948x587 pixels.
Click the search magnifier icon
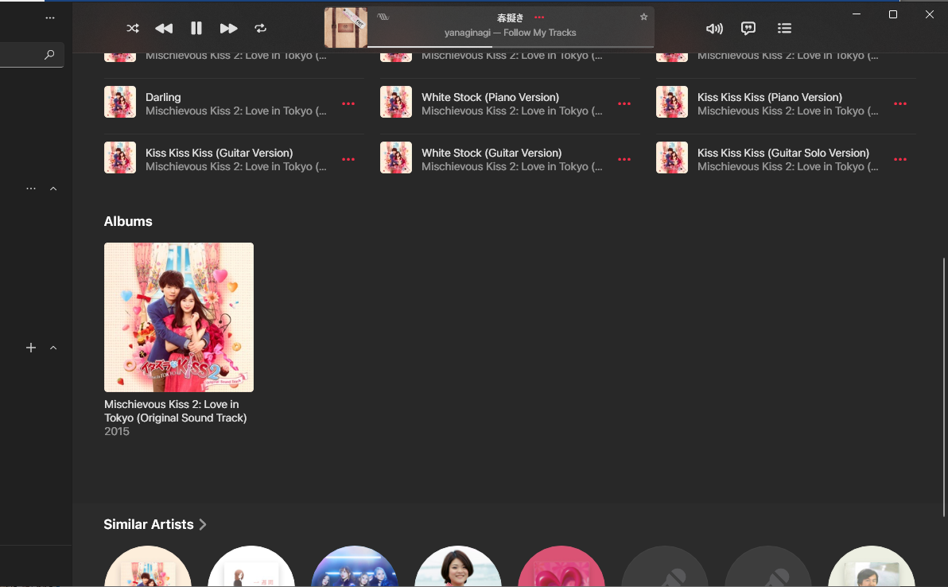coord(50,55)
